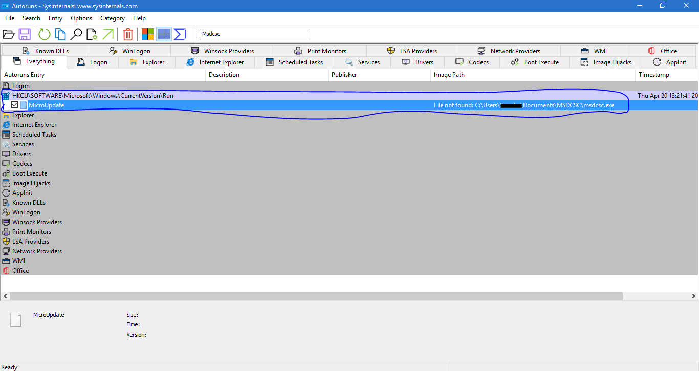Open the Category menu
The height and width of the screenshot is (371, 699).
pyautogui.click(x=113, y=18)
